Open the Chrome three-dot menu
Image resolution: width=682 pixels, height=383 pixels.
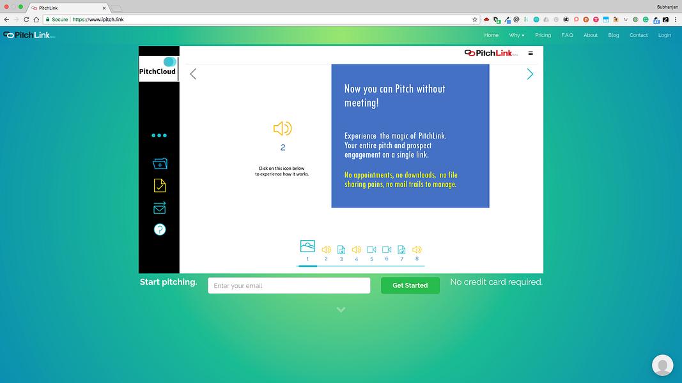point(676,20)
